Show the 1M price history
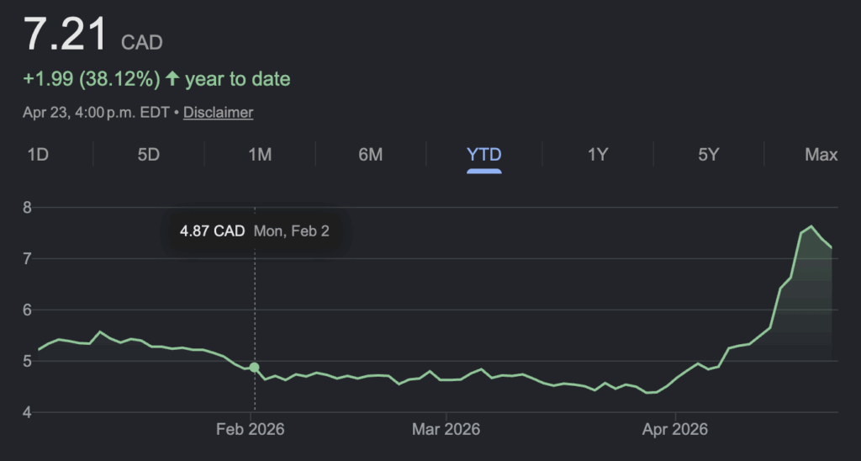 click(x=260, y=155)
